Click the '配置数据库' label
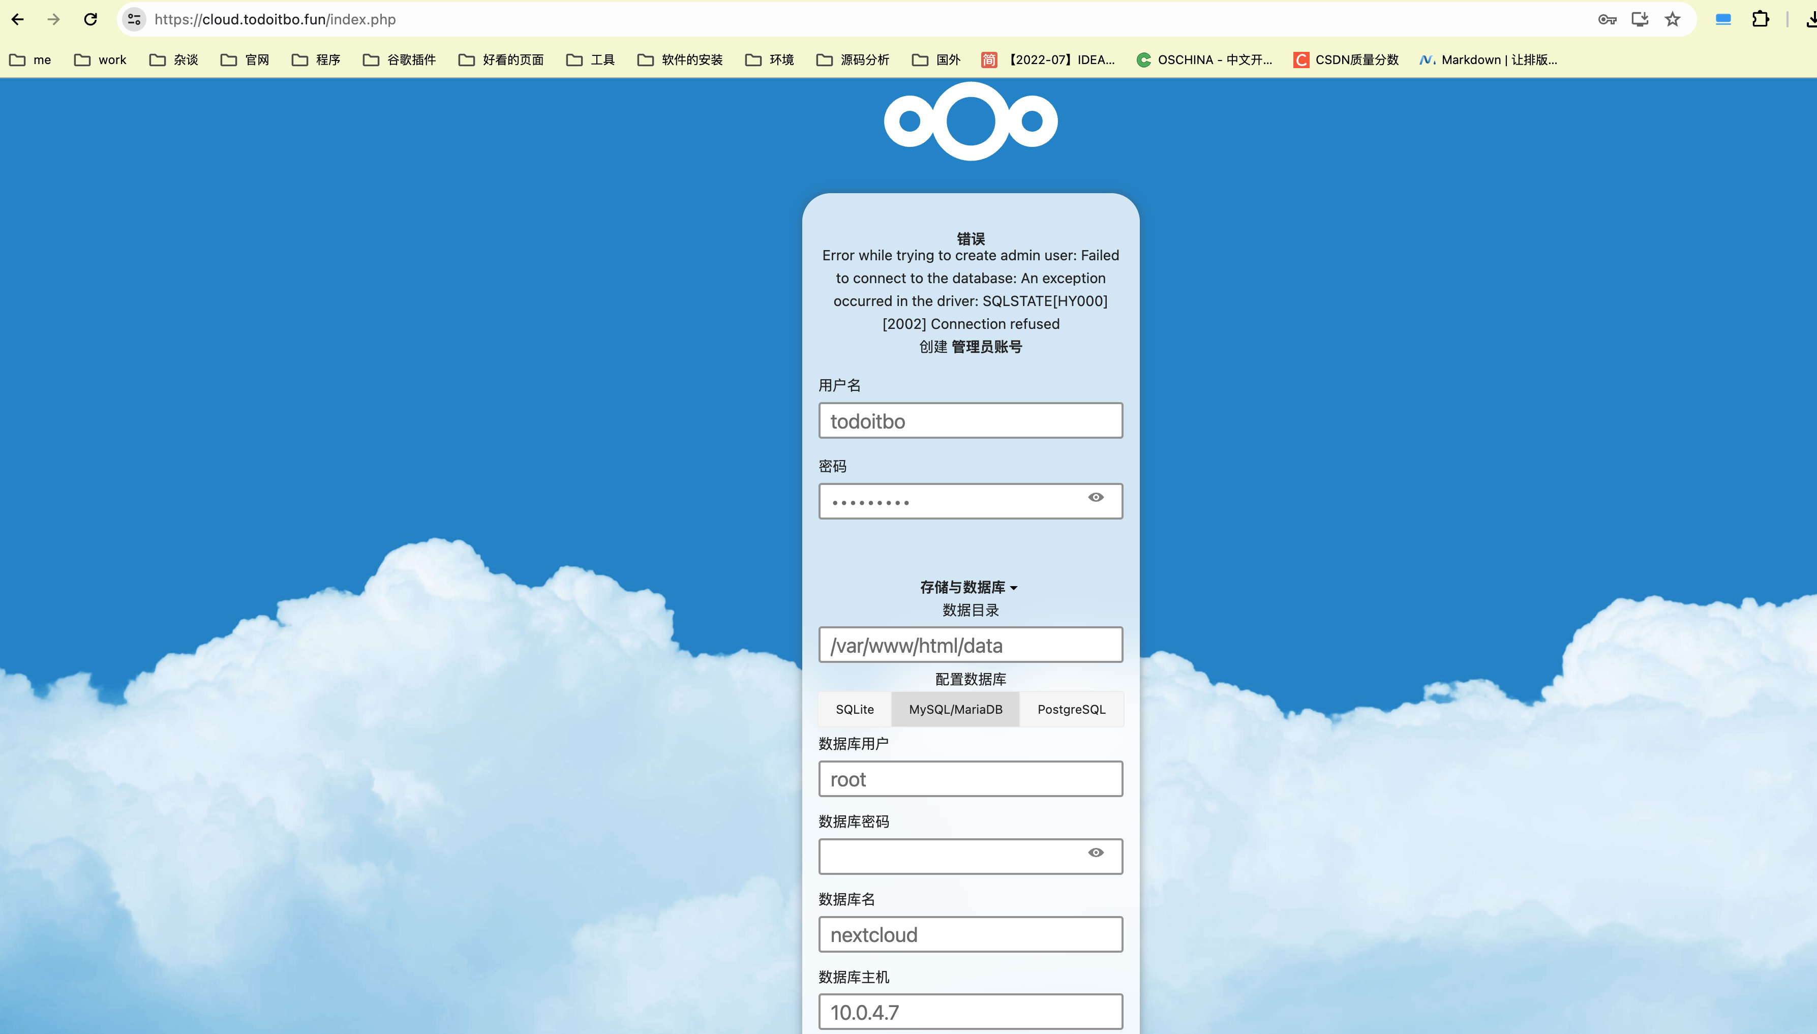1817x1034 pixels. 971,679
